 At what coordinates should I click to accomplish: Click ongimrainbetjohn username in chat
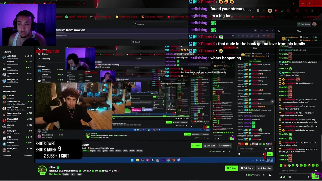tap(287, 50)
